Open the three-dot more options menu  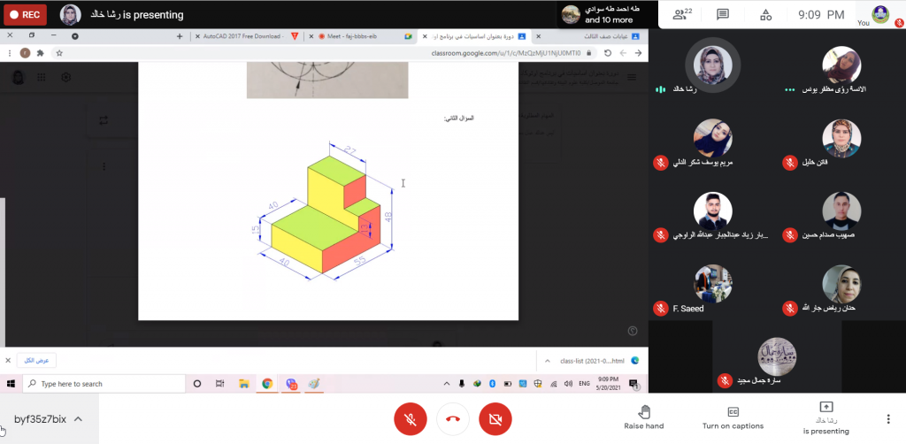point(888,418)
